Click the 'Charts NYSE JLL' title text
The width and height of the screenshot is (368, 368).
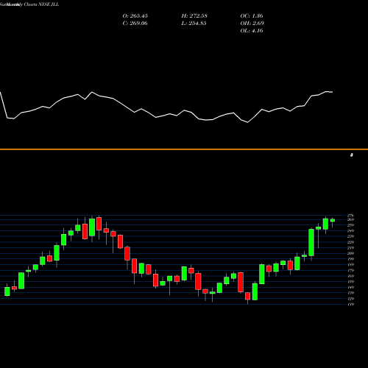(x=42, y=4)
